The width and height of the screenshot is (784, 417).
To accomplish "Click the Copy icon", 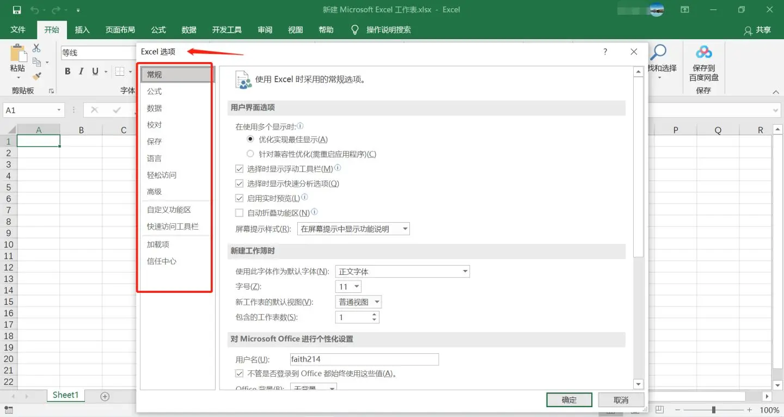I will [36, 62].
